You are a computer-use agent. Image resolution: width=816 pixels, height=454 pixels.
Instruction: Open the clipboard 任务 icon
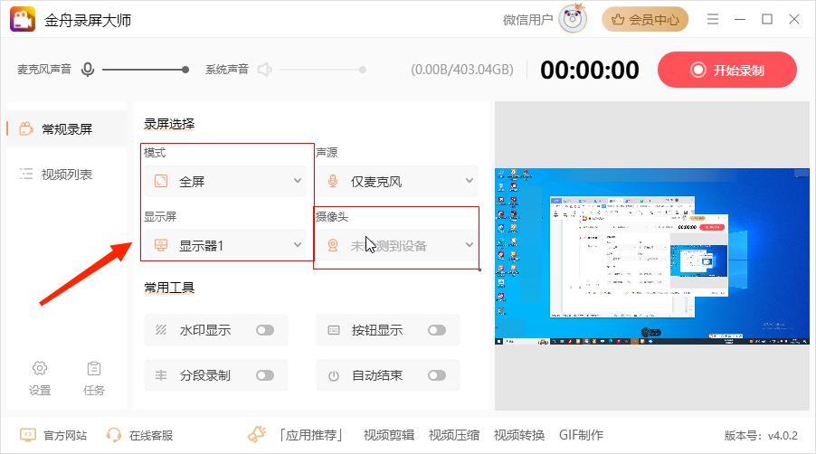coord(94,368)
